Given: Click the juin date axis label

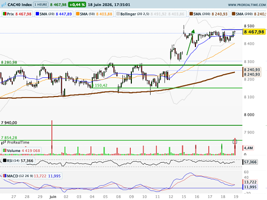Looking at the screenshot, I should coord(53,197).
